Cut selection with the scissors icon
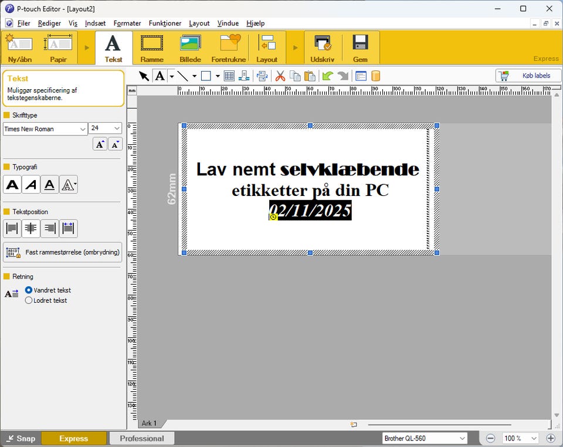 pos(280,76)
